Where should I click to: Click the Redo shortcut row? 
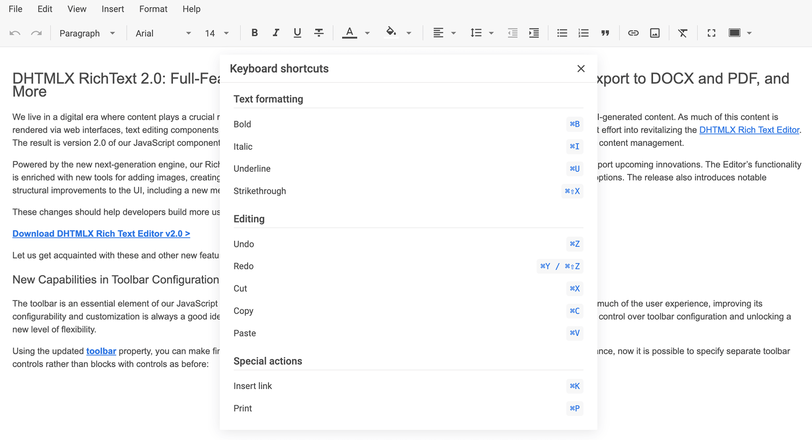point(408,266)
